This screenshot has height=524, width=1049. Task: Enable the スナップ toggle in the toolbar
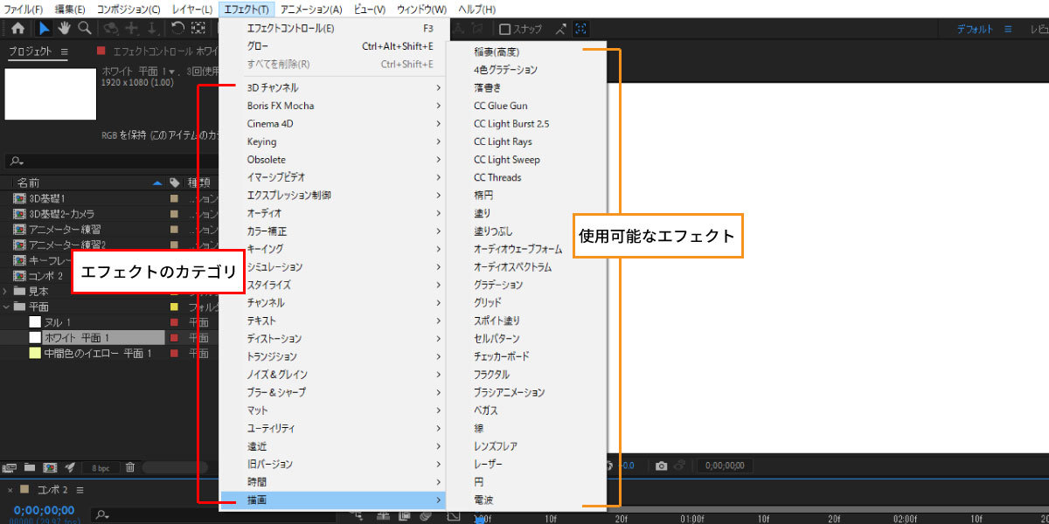(505, 29)
